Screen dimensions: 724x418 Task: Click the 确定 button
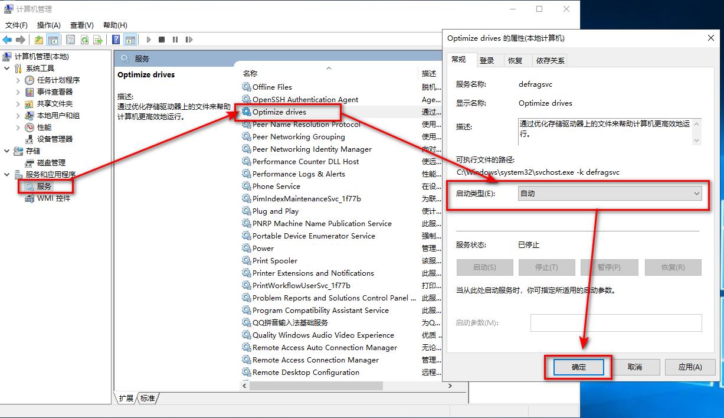579,367
